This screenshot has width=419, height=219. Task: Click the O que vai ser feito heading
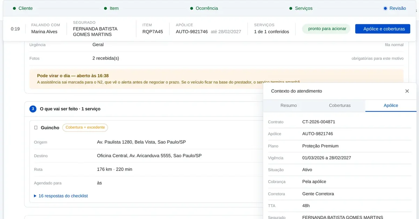pos(70,109)
